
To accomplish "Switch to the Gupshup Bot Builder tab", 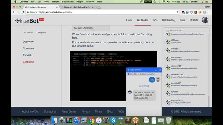I will point(77,7).
